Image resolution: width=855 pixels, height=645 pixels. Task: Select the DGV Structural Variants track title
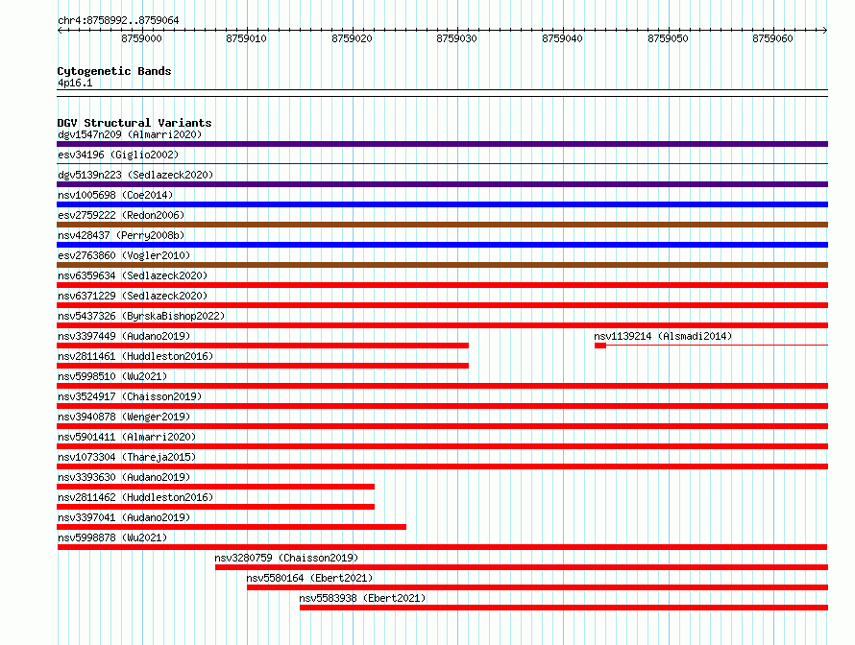[134, 123]
